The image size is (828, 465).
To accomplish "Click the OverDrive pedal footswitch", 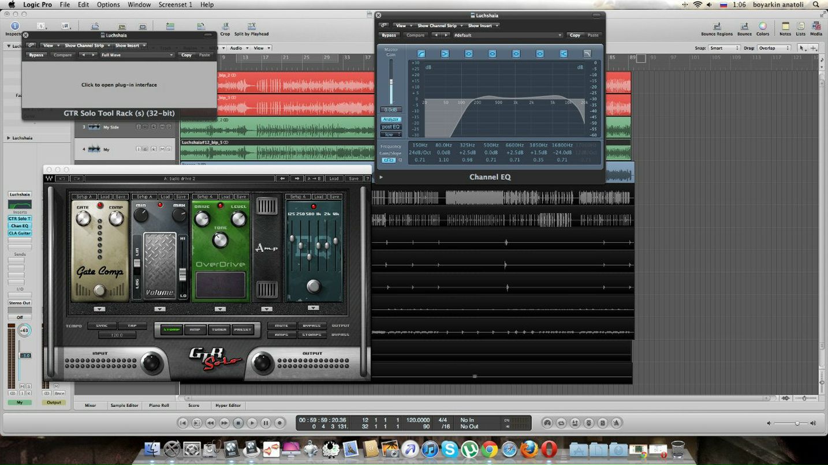I will [221, 284].
